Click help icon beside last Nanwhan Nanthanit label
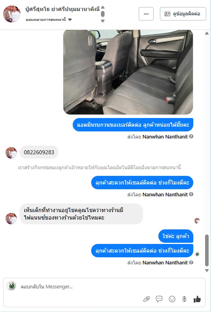This screenshot has width=211, height=312. pyautogui.click(x=191, y=262)
